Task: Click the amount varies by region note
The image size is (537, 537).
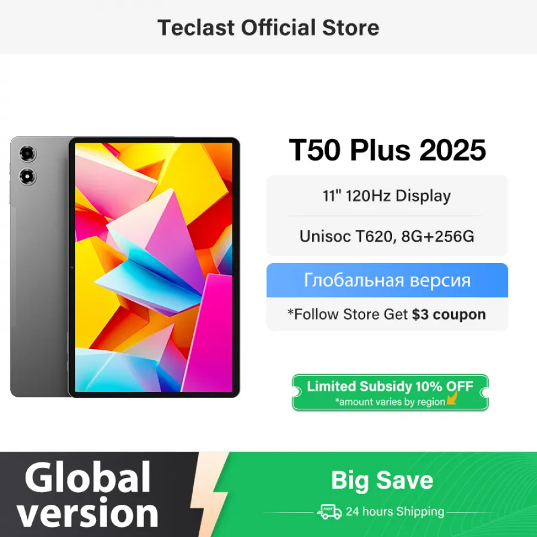Action: click(390, 402)
